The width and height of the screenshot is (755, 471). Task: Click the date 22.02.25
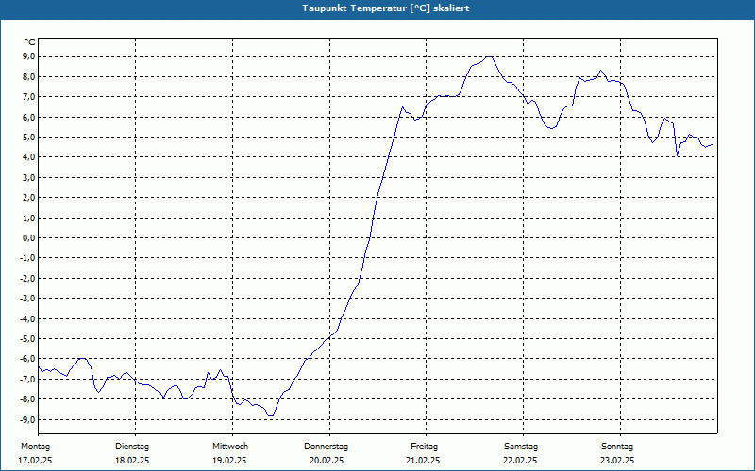coord(520,461)
